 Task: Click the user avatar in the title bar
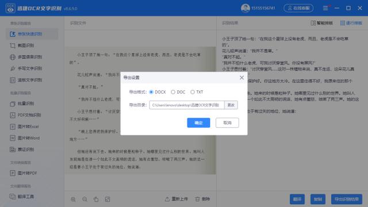pyautogui.click(x=246, y=8)
